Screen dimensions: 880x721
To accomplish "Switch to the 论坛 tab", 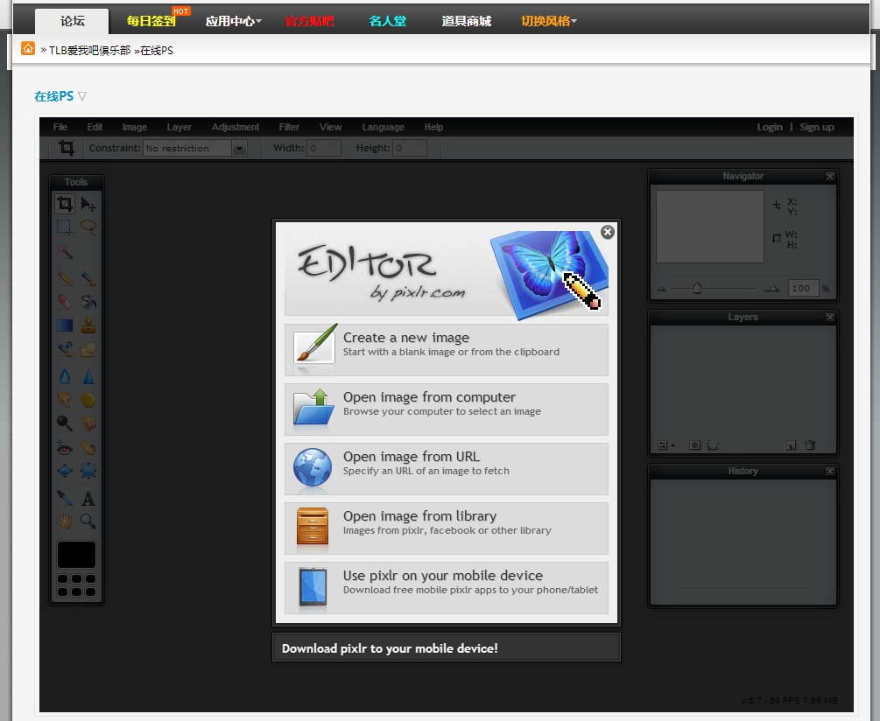I will click(73, 21).
